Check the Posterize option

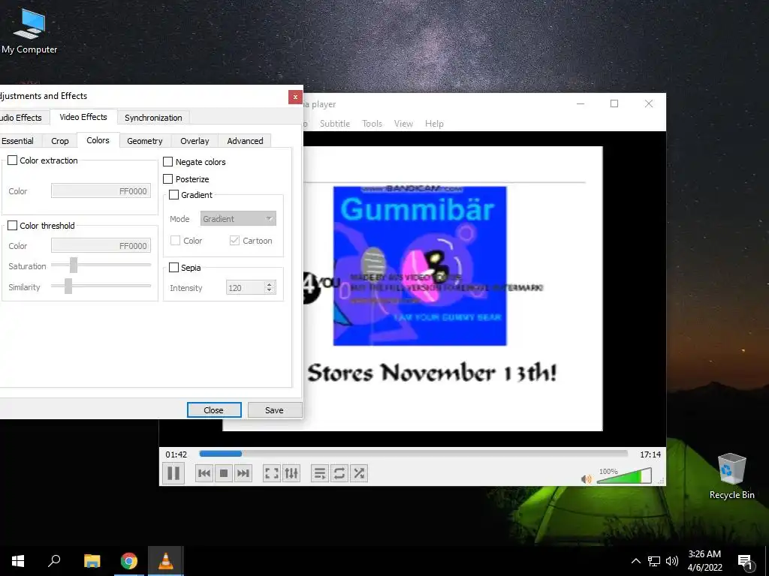[168, 178]
